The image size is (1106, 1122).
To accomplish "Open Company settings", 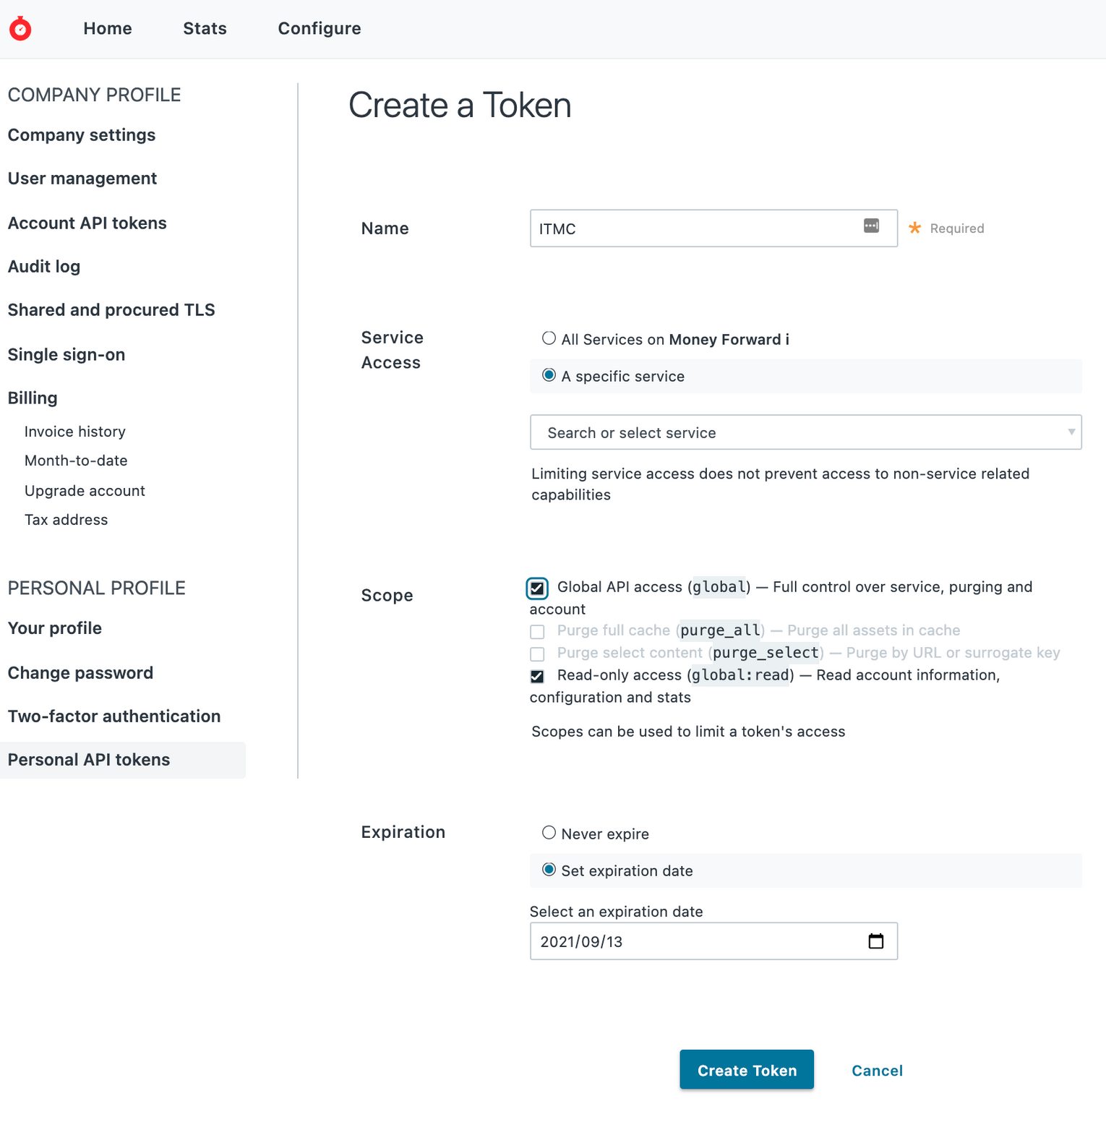I will coord(82,135).
